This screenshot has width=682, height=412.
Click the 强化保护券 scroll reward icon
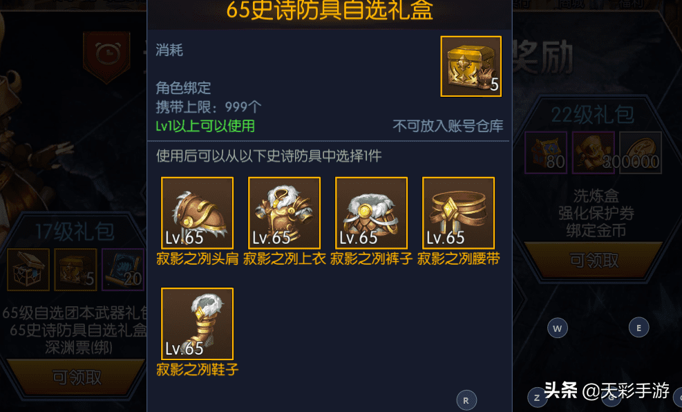coord(594,153)
